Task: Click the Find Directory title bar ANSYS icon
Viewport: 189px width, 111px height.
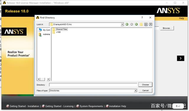Action: point(38,18)
